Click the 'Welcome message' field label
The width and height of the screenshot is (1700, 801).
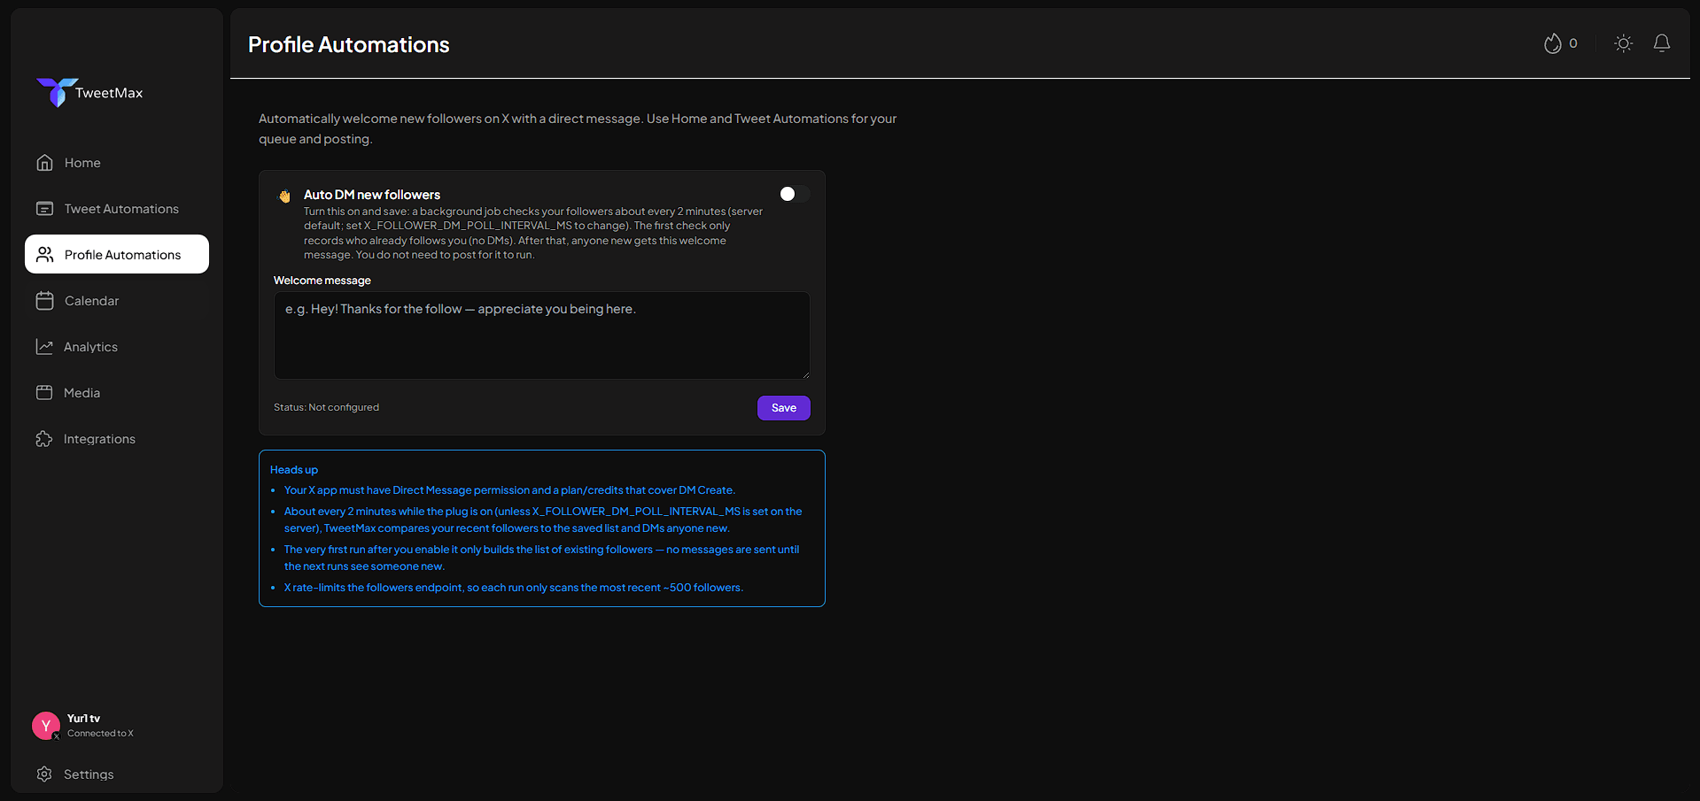tap(322, 281)
